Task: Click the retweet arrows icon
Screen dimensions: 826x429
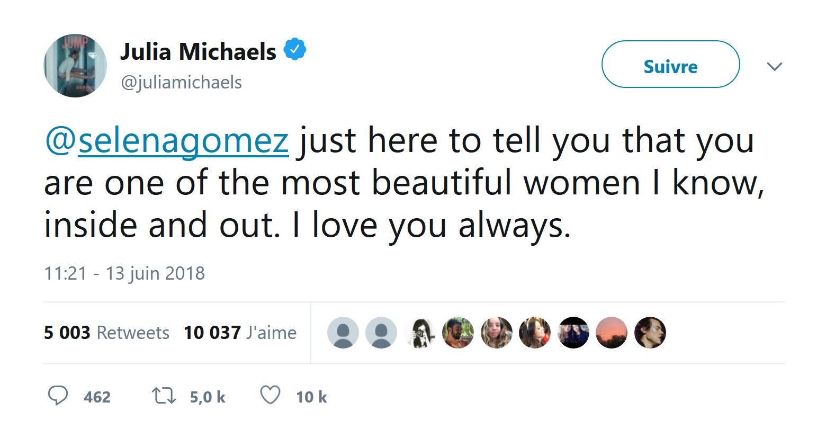Action: 164,396
